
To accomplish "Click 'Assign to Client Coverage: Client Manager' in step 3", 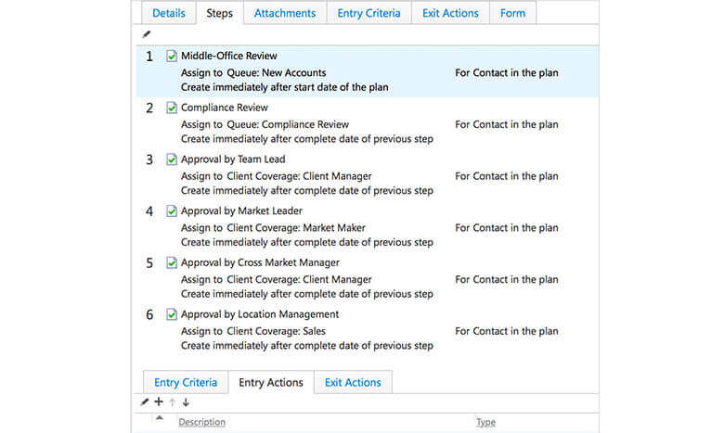I will coord(276,176).
